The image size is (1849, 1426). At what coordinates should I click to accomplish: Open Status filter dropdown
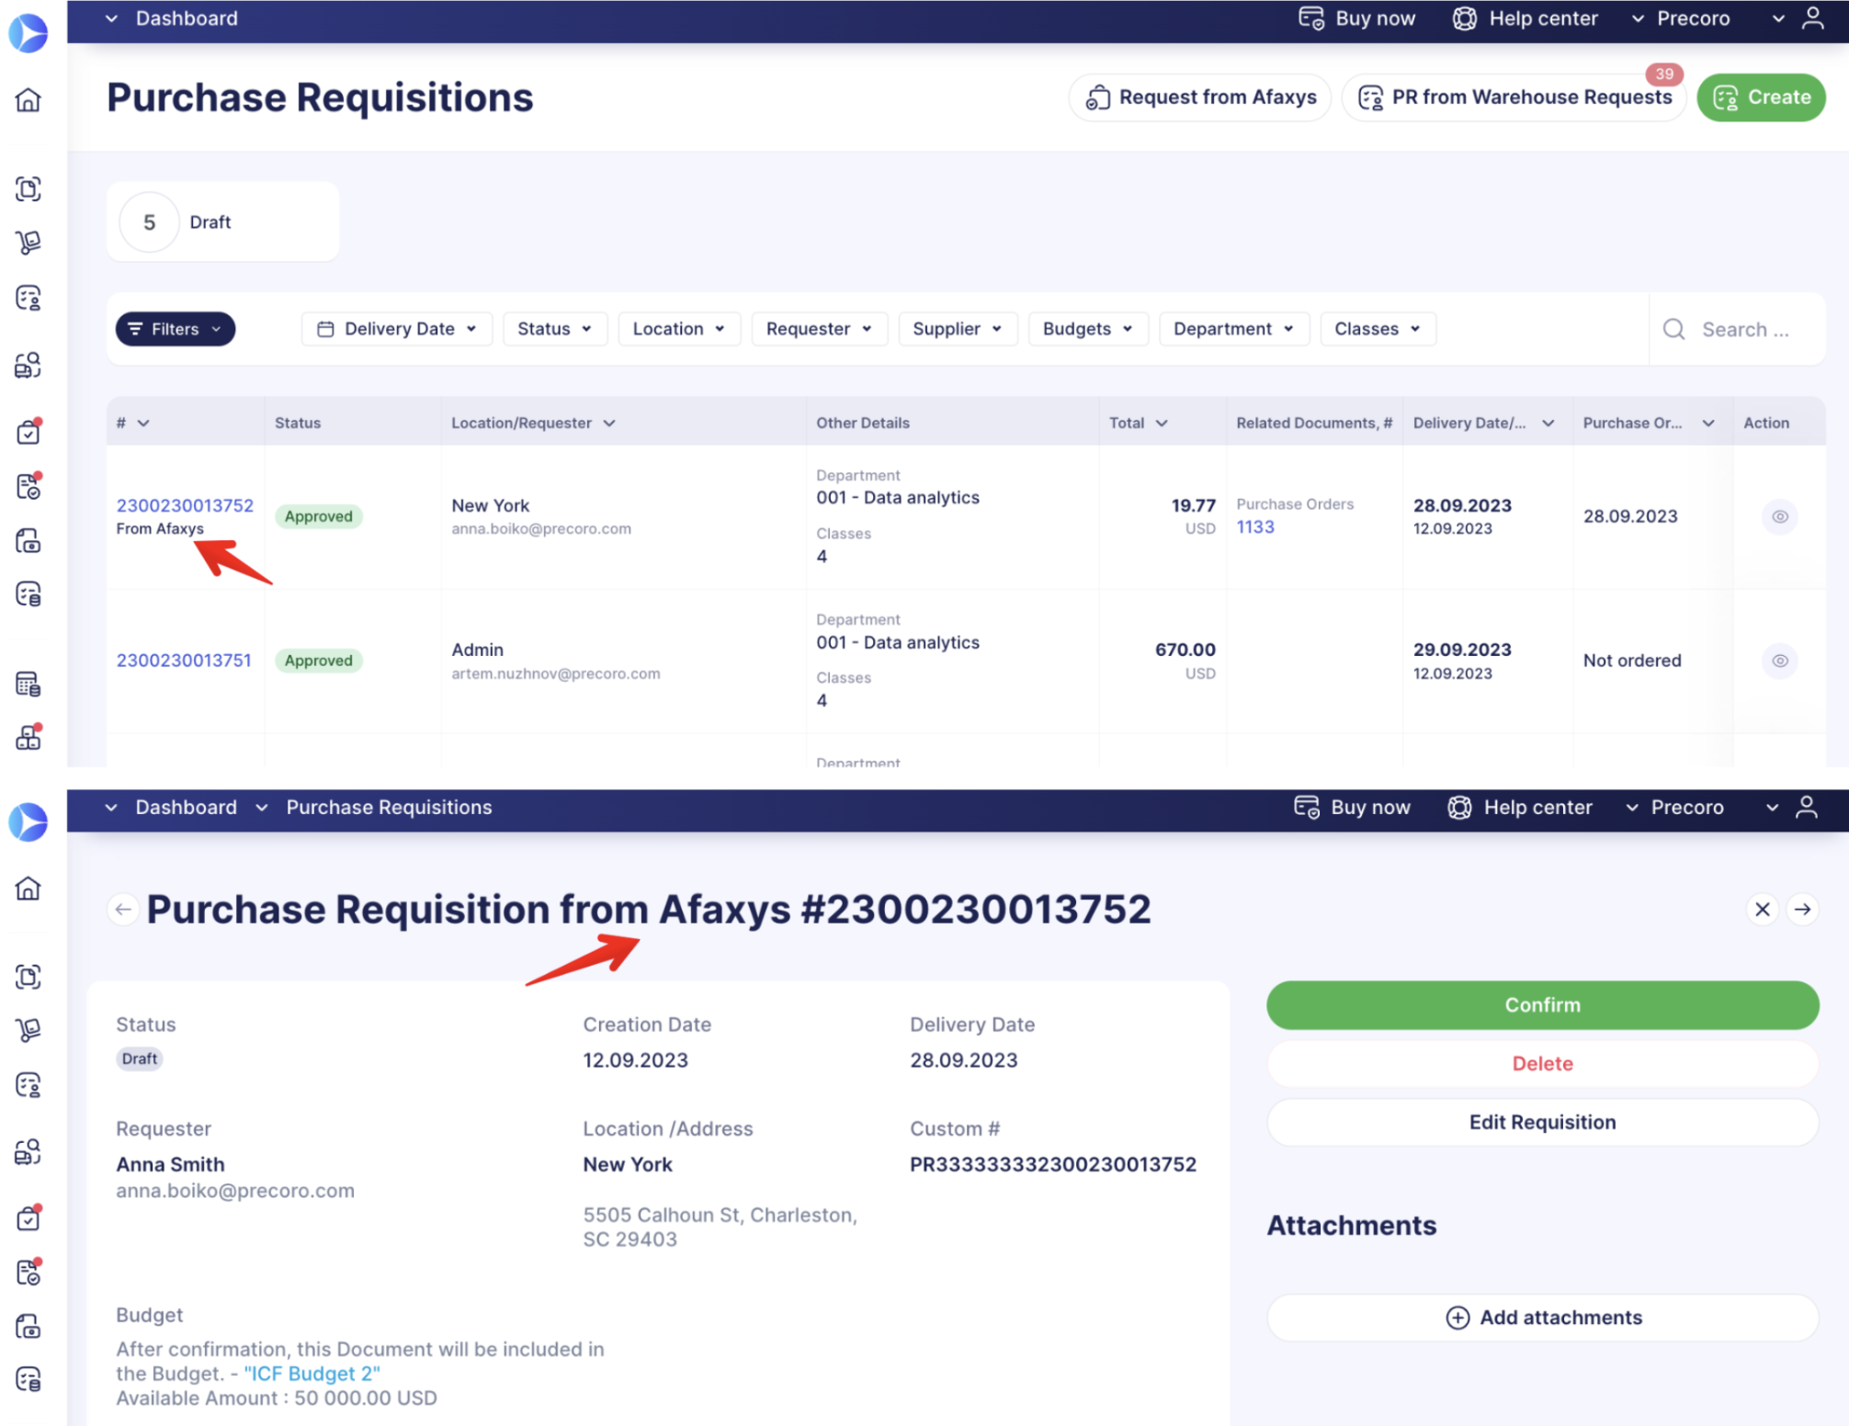tap(555, 329)
